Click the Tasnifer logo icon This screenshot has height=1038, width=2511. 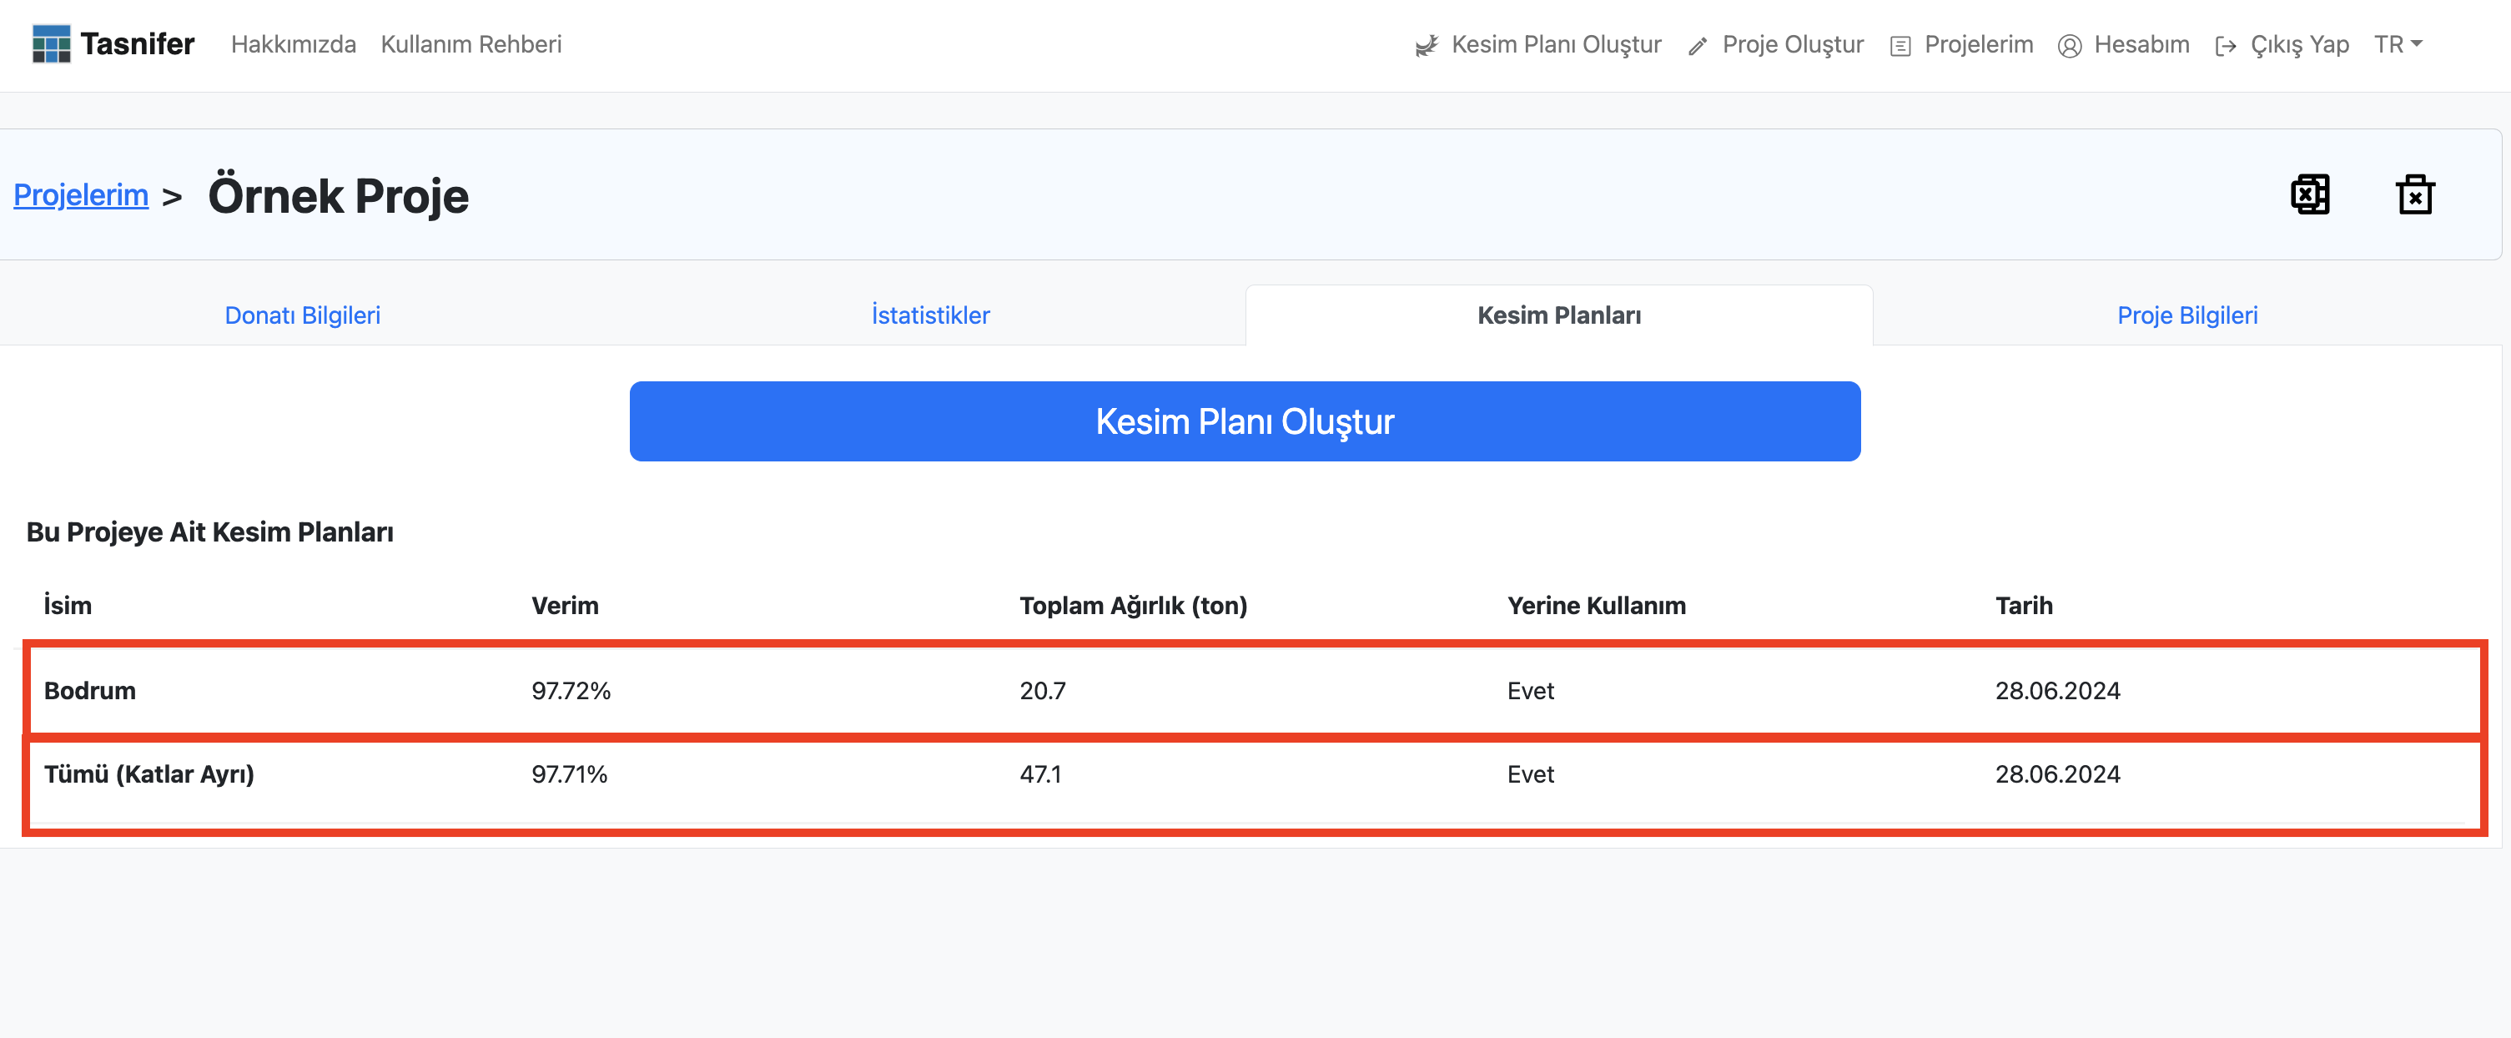click(x=51, y=44)
